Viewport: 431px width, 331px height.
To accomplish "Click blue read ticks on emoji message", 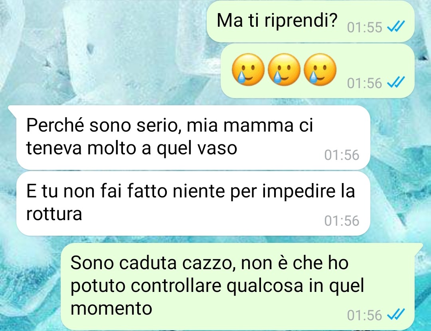I will 396,83.
